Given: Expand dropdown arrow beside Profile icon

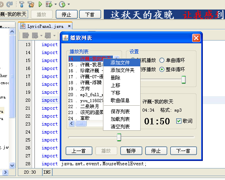Looking at the screenshot, I should click(x=69, y=4).
